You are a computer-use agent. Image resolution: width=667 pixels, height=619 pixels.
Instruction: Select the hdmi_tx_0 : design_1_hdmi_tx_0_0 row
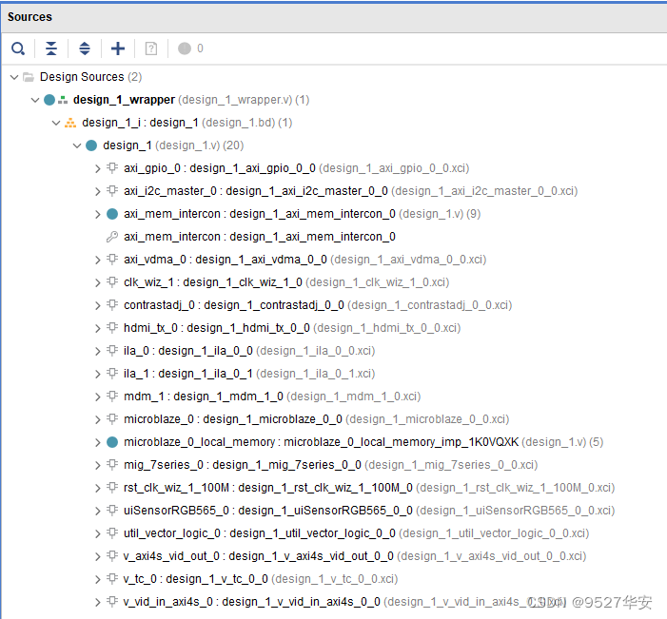click(x=292, y=329)
